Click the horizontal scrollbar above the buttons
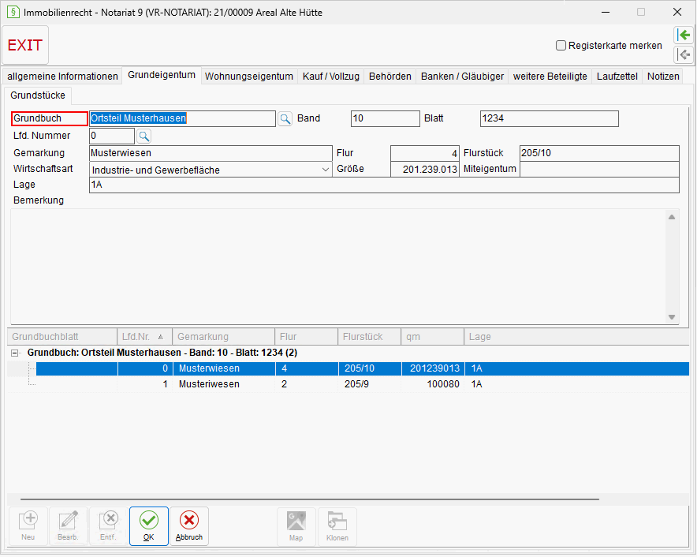Image resolution: width=697 pixels, height=557 pixels. 310,499
